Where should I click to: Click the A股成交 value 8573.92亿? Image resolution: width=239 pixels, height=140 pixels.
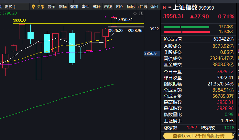pos(223,46)
